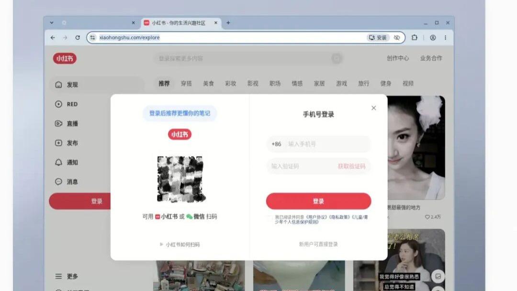Expand 小红书如何扫码 help
The height and width of the screenshot is (291, 517).
pos(180,245)
